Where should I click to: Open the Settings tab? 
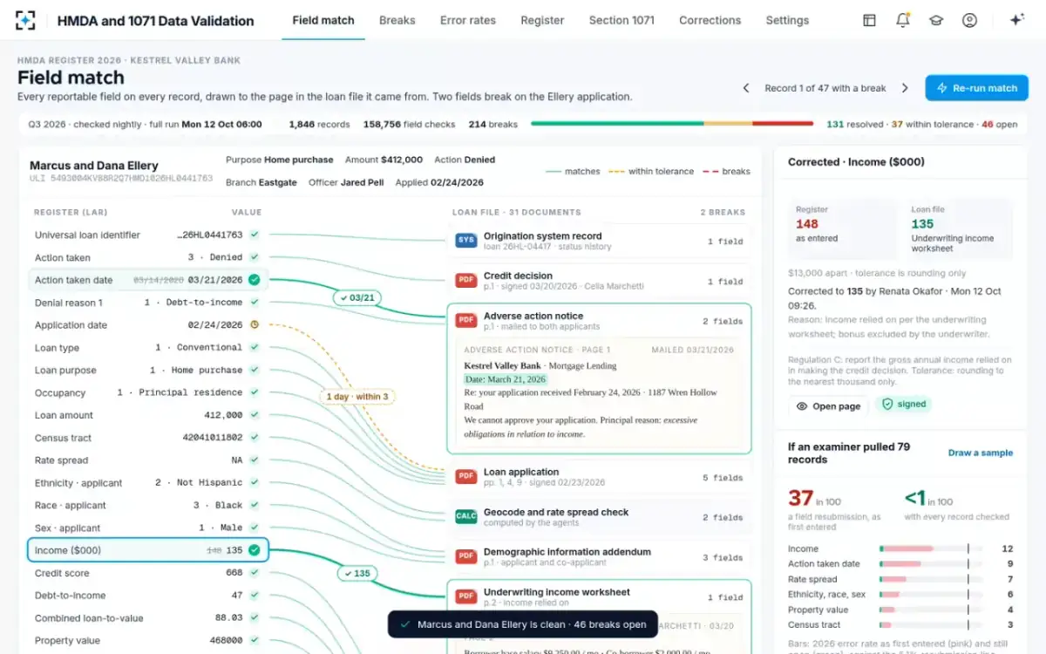tap(787, 20)
